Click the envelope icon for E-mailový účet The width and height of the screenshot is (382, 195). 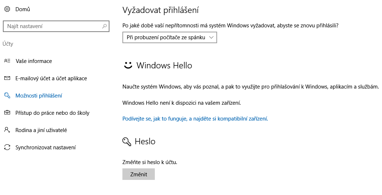pyautogui.click(x=7, y=78)
